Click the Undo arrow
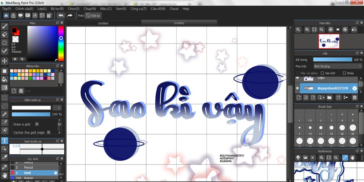364x182 pixels. click(61, 16)
